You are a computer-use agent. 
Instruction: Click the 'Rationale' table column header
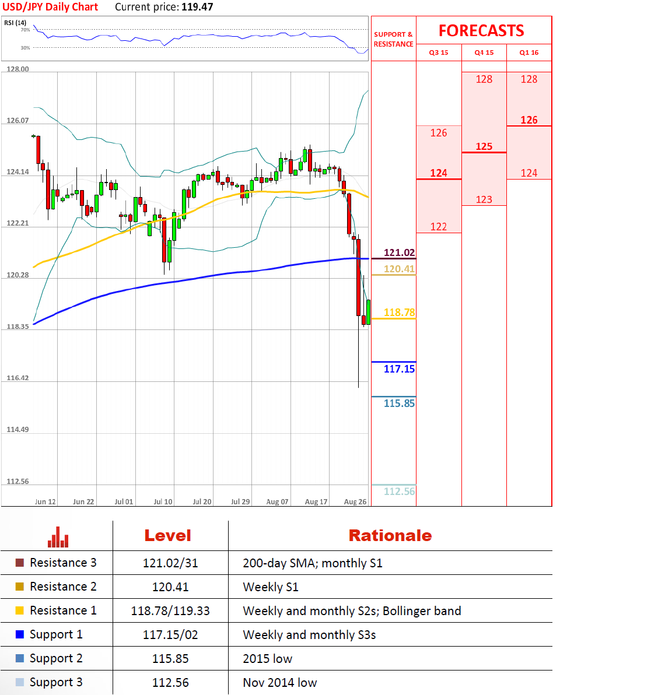pos(390,535)
